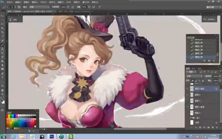The width and height of the screenshot is (222, 139).
Task: Open the 编辑(E) menu
Action: (18, 2)
